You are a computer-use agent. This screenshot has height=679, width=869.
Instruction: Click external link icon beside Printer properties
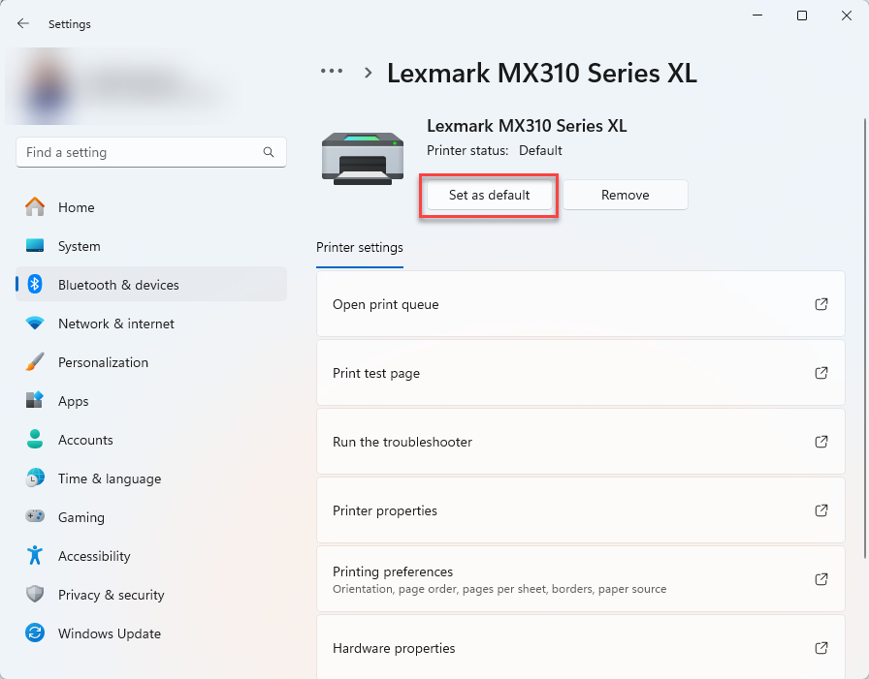coord(821,510)
